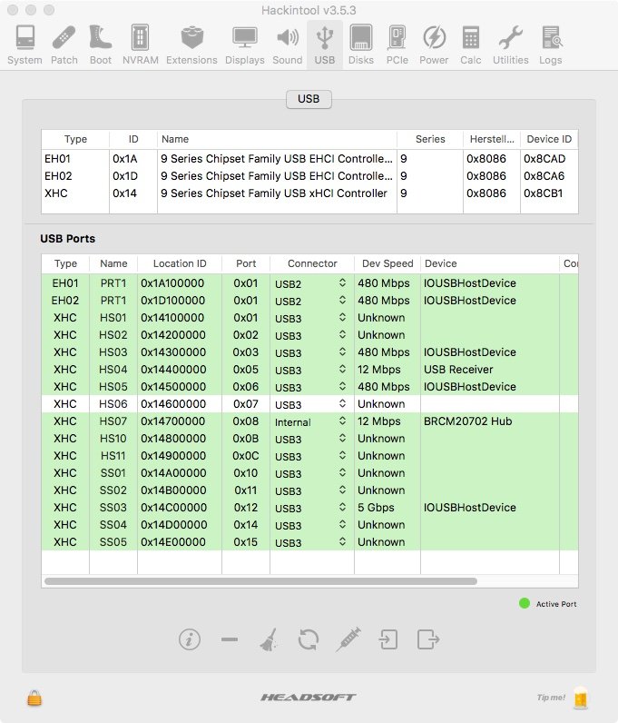Open the NVRAM toolbar section
This screenshot has height=723, width=618.
(140, 45)
